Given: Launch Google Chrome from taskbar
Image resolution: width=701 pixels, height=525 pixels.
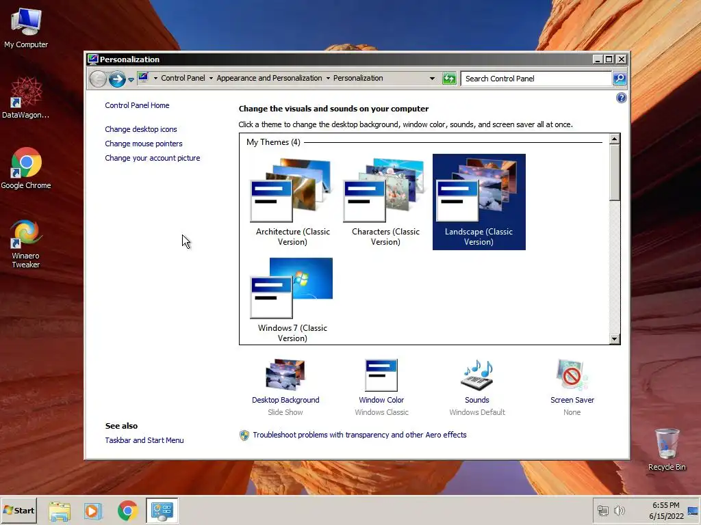Looking at the screenshot, I should 127,511.
